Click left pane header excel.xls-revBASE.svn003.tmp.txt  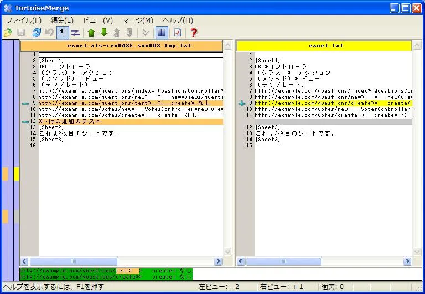coord(121,46)
